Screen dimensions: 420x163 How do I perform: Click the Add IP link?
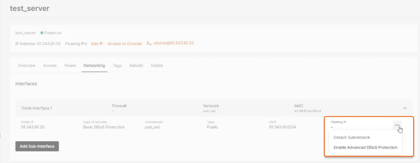pyautogui.click(x=97, y=44)
